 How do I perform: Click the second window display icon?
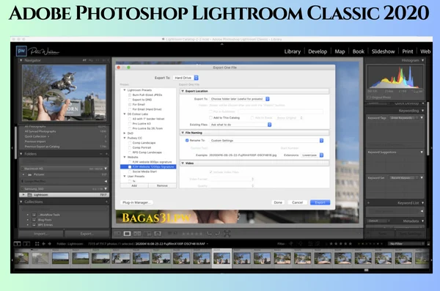click(x=26, y=244)
